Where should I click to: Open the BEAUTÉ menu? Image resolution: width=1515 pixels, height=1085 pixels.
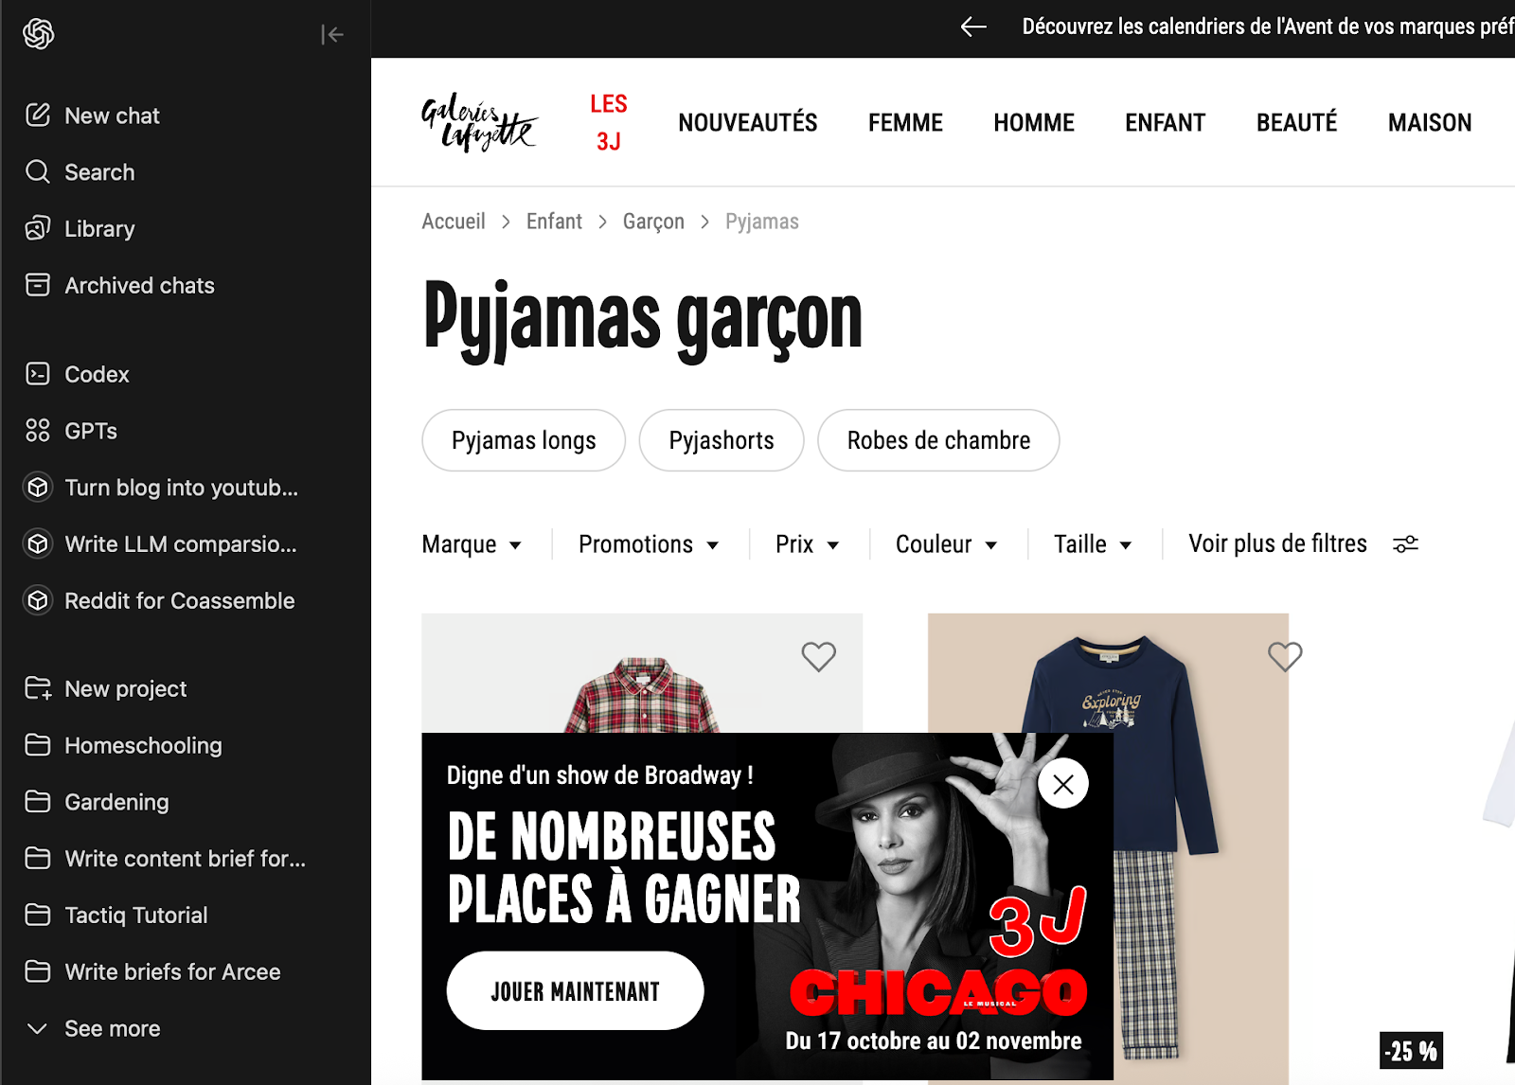coord(1297,123)
